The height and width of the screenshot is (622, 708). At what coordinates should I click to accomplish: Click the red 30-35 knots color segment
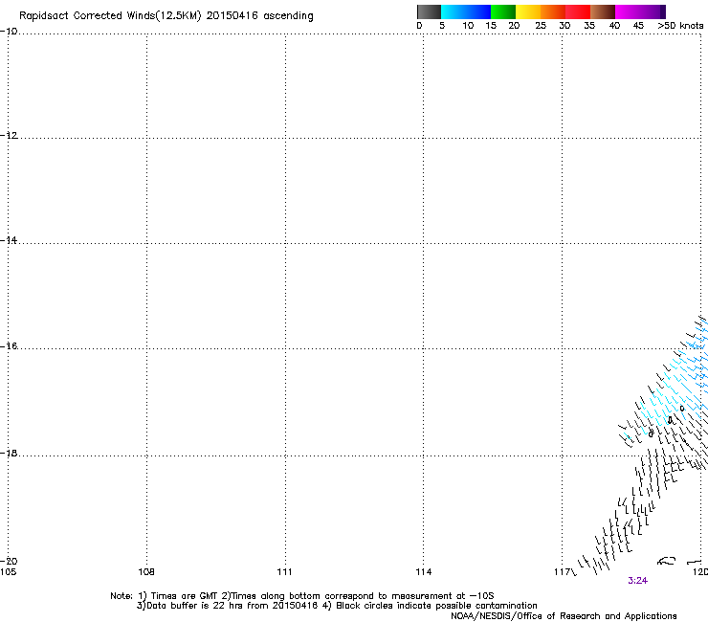(x=578, y=11)
